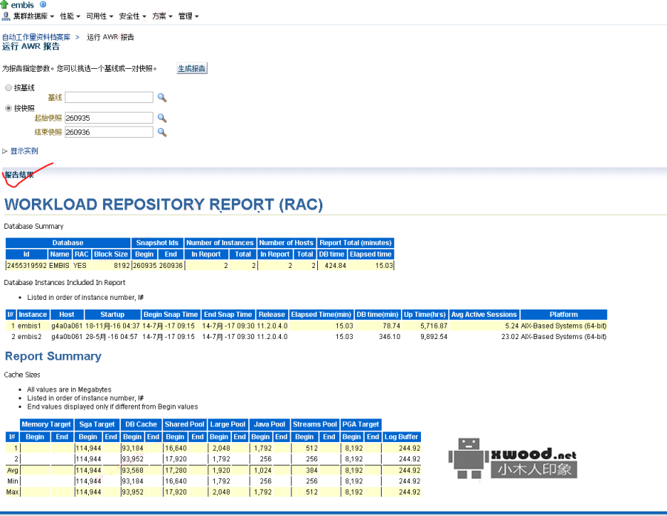Click Shared Pool value 17,280 in Avg row
This screenshot has height=516, width=667.
(176, 471)
